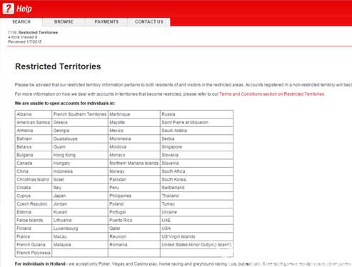Click the Philippines cell
Viewport: 352px width, 267px height.
click(134, 196)
